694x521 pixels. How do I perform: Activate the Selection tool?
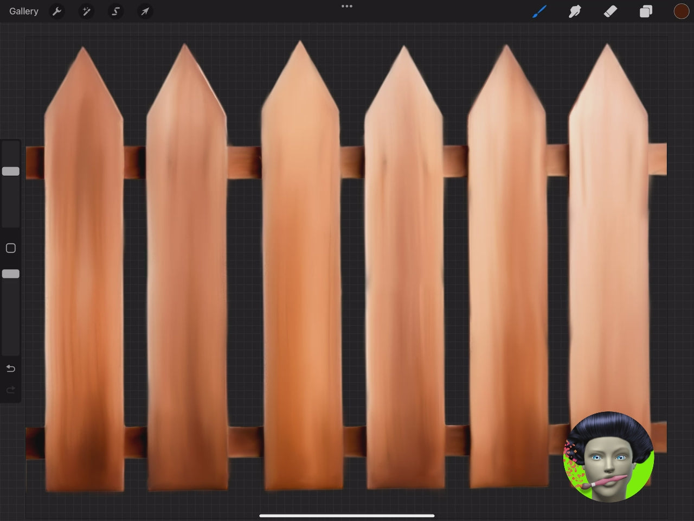(x=115, y=11)
